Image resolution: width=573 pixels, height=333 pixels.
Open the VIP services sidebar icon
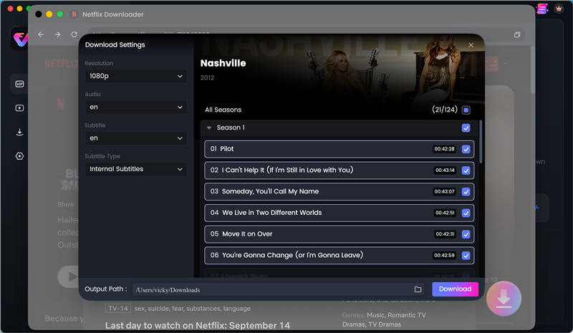[20, 84]
